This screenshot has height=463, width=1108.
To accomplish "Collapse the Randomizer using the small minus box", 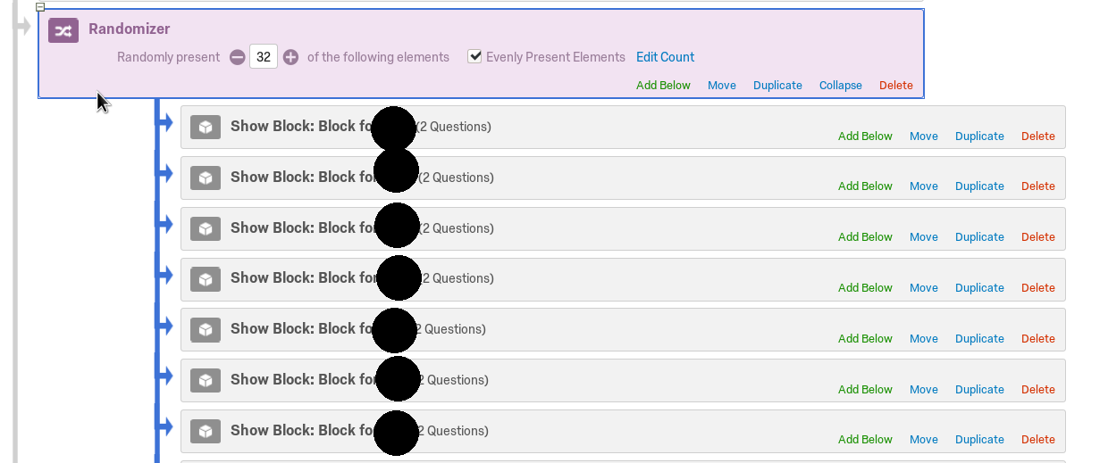I will pyautogui.click(x=40, y=6).
